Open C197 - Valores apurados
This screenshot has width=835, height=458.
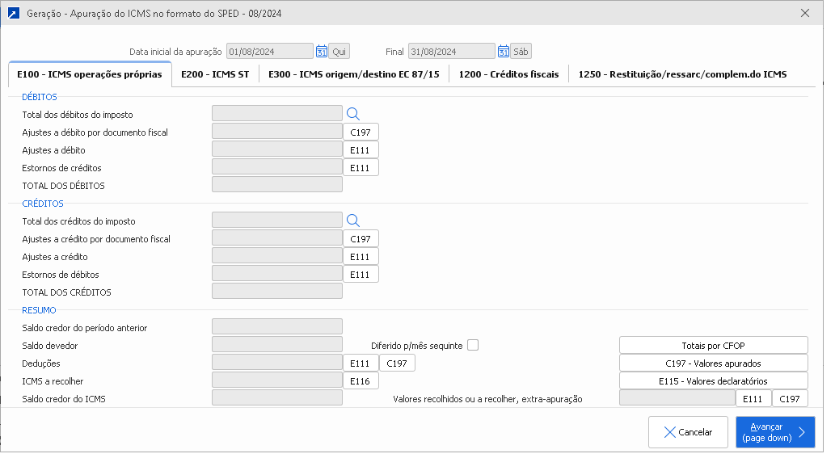click(x=713, y=363)
